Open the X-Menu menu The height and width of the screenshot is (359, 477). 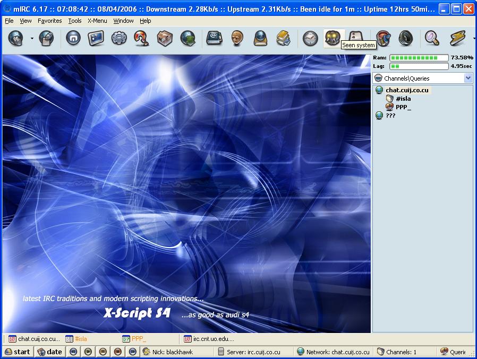97,21
